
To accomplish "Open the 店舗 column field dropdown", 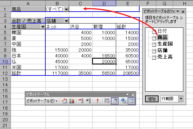I will (66, 21).
